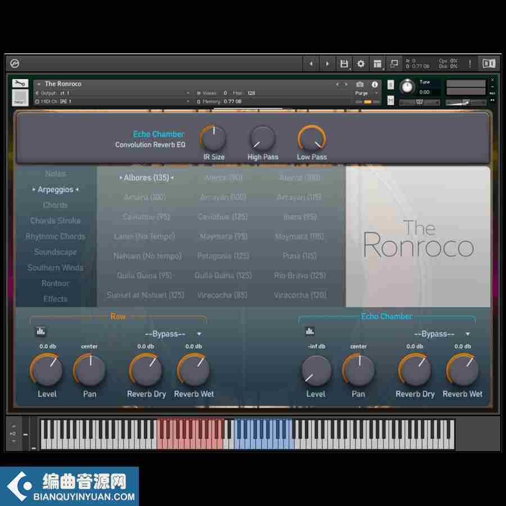506x506 pixels.
Task: Open Echo Chamber section Bypass reverb dropdown
Action: [x=442, y=333]
